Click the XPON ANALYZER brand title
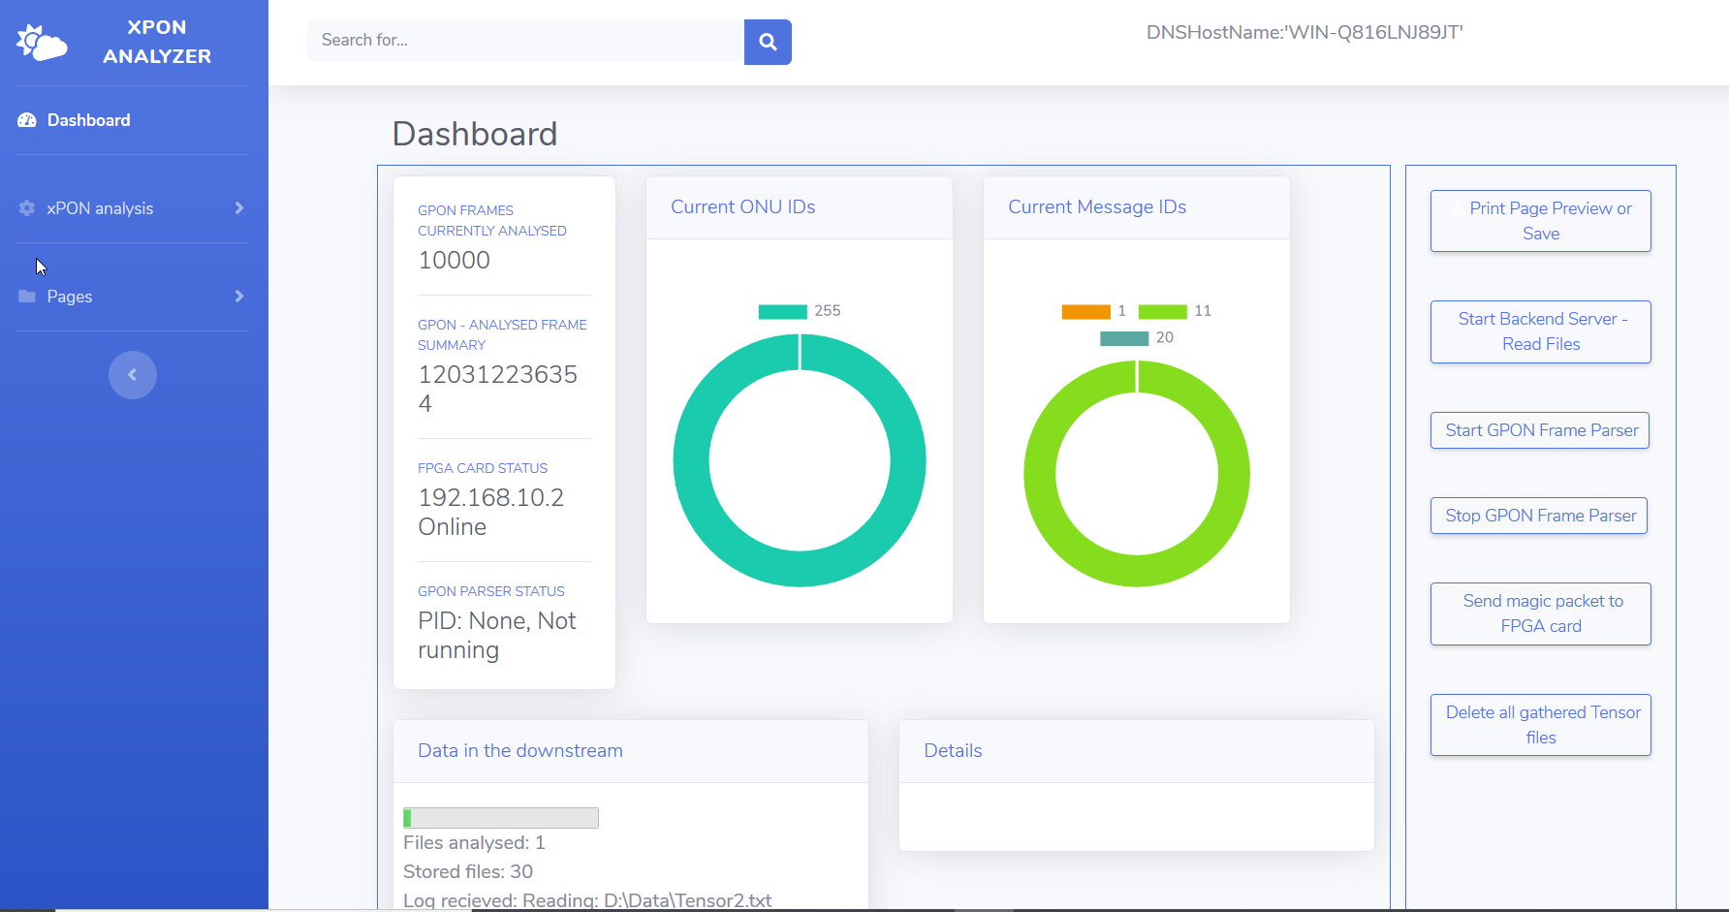The width and height of the screenshot is (1729, 912). point(157,42)
